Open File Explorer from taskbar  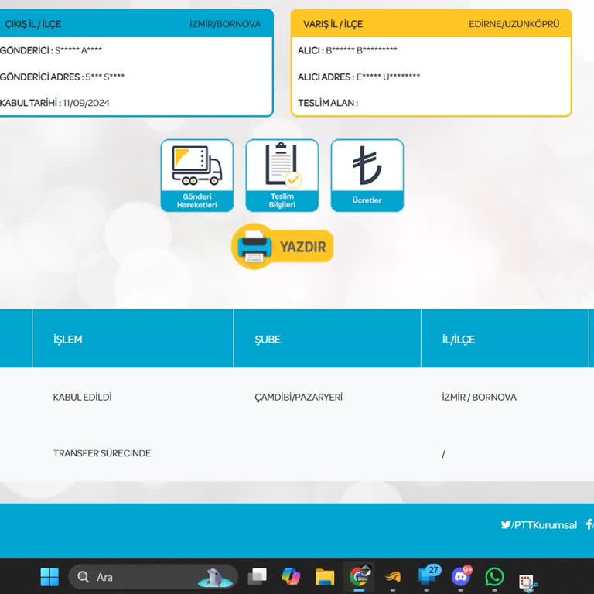[x=325, y=577]
